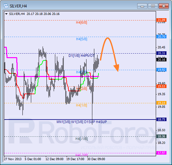Click the 30 Dec 09:00 time axis marker
The width and height of the screenshot is (172, 165).
96,159
